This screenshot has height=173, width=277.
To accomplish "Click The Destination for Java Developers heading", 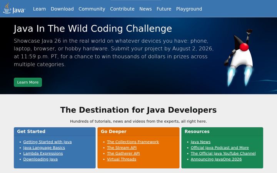I will [138, 110].
